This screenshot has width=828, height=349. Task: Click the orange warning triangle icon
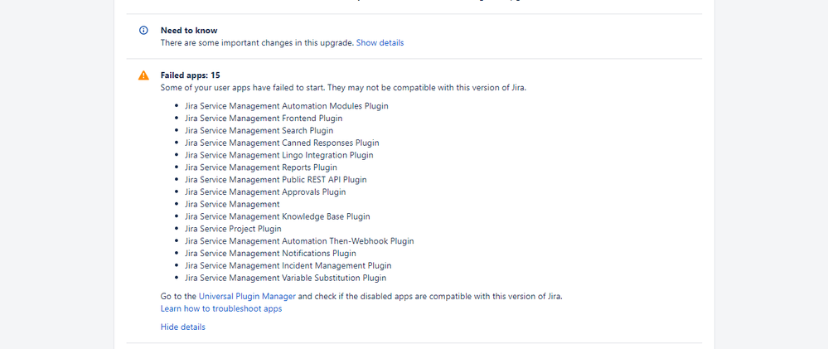tap(143, 75)
